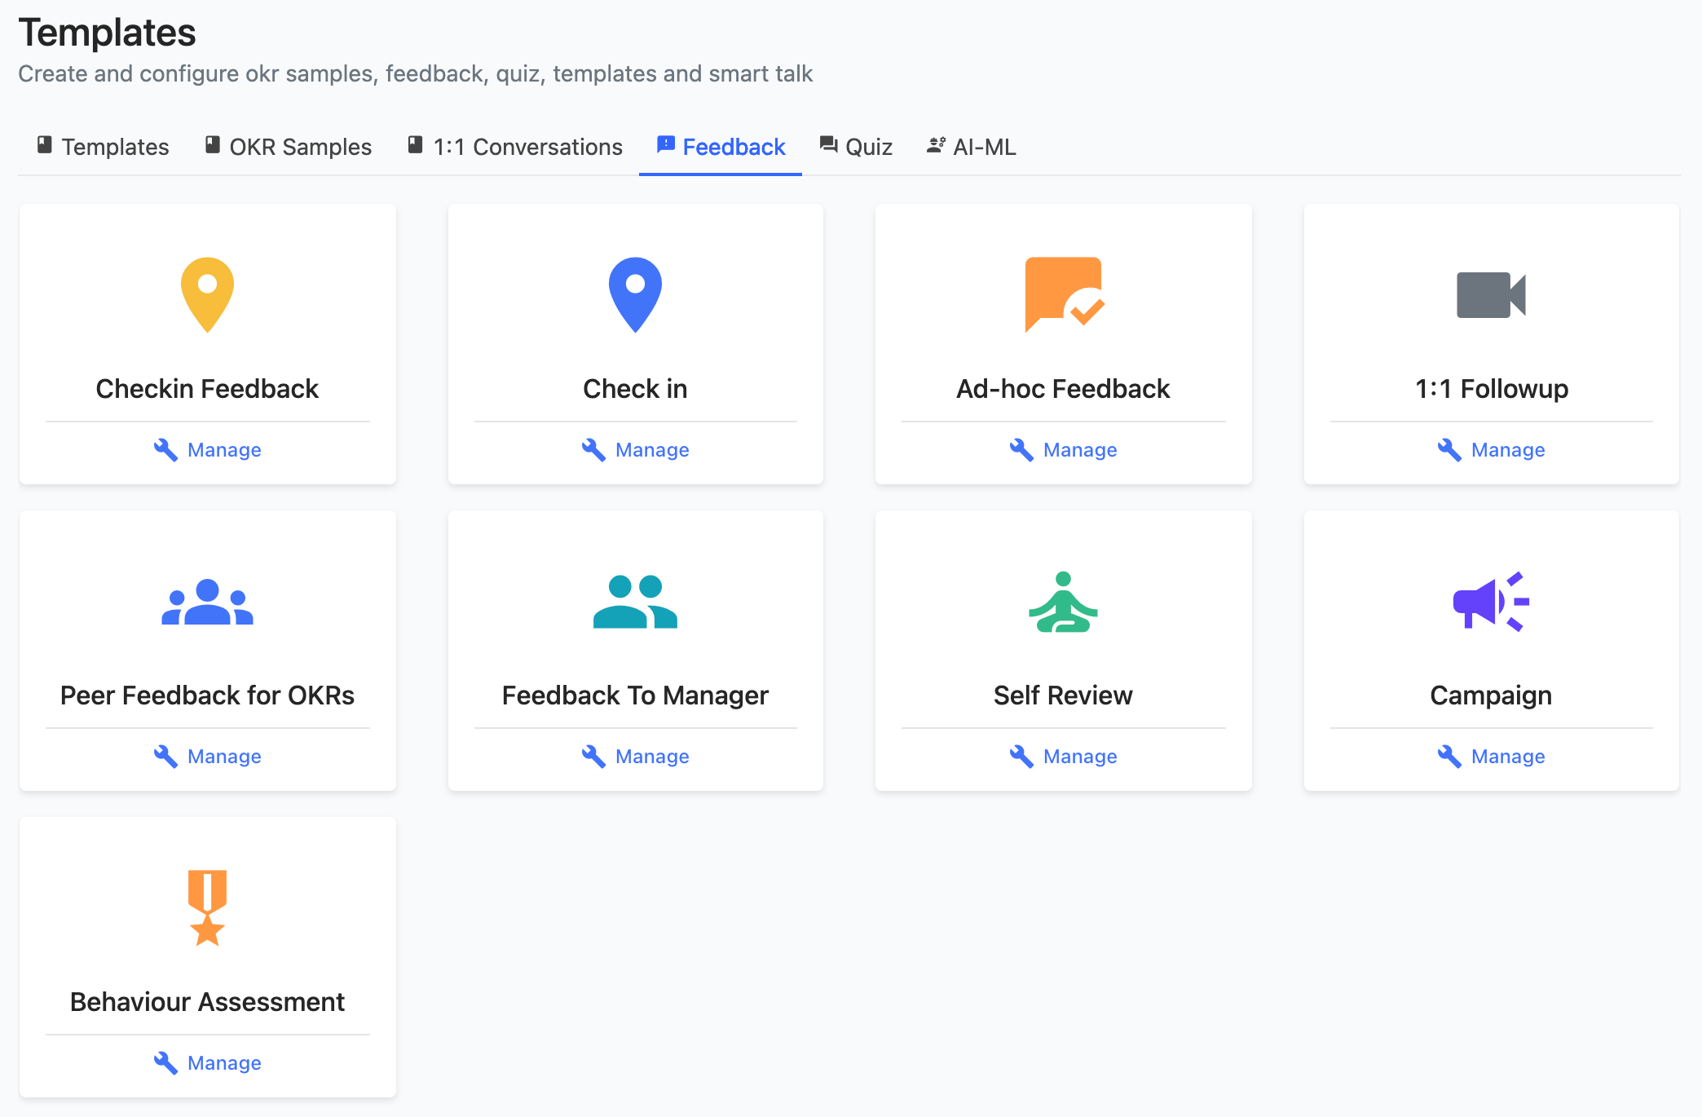Click the 1:1 Followup card title

point(1492,389)
